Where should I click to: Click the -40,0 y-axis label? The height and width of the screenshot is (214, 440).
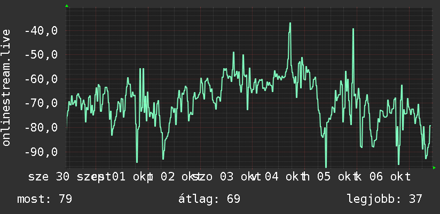41,30
